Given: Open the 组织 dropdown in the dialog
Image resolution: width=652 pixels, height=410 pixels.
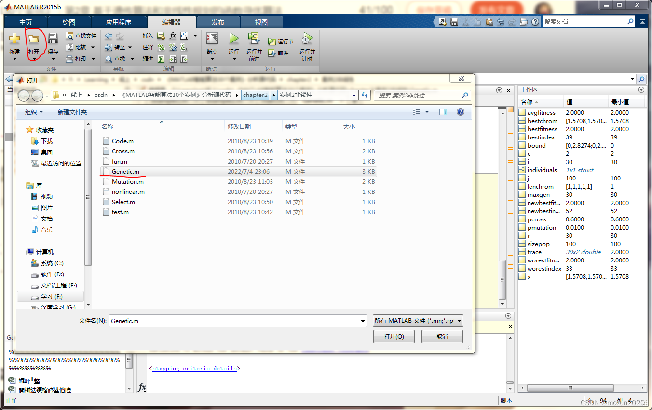Looking at the screenshot, I should pyautogui.click(x=34, y=112).
